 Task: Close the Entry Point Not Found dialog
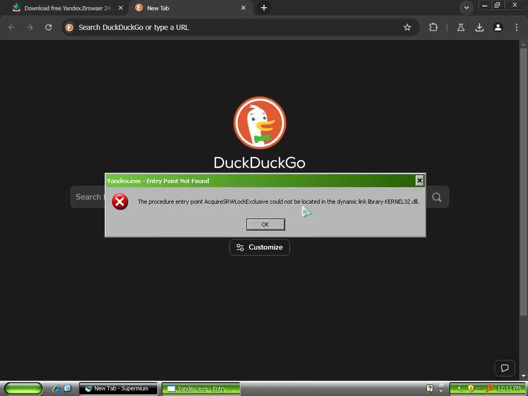click(x=419, y=181)
